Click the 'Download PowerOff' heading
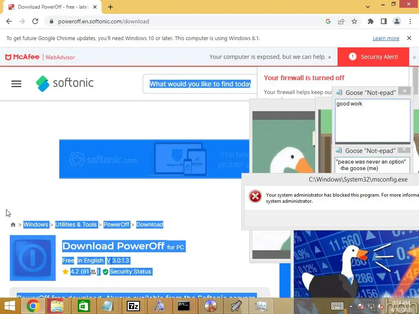Image resolution: width=419 pixels, height=314 pixels. pyautogui.click(x=113, y=246)
